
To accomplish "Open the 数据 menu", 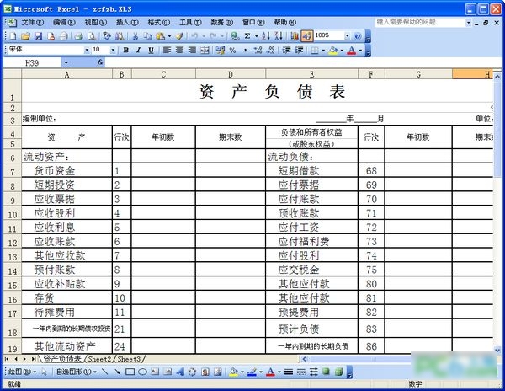I will [x=218, y=22].
